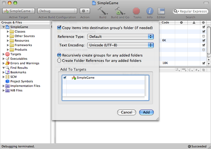Open the Debug build configuration popup
Screen dimensions: 211x149
tap(57, 11)
